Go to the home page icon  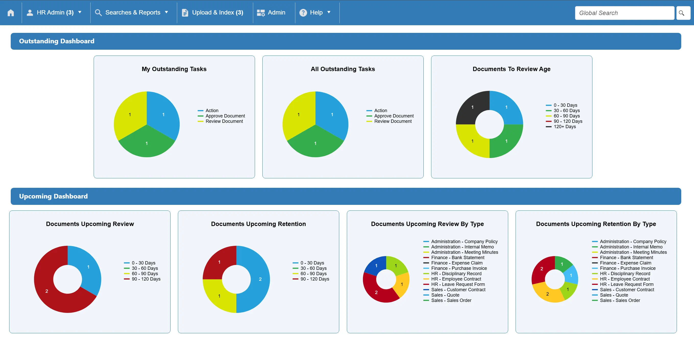[11, 13]
